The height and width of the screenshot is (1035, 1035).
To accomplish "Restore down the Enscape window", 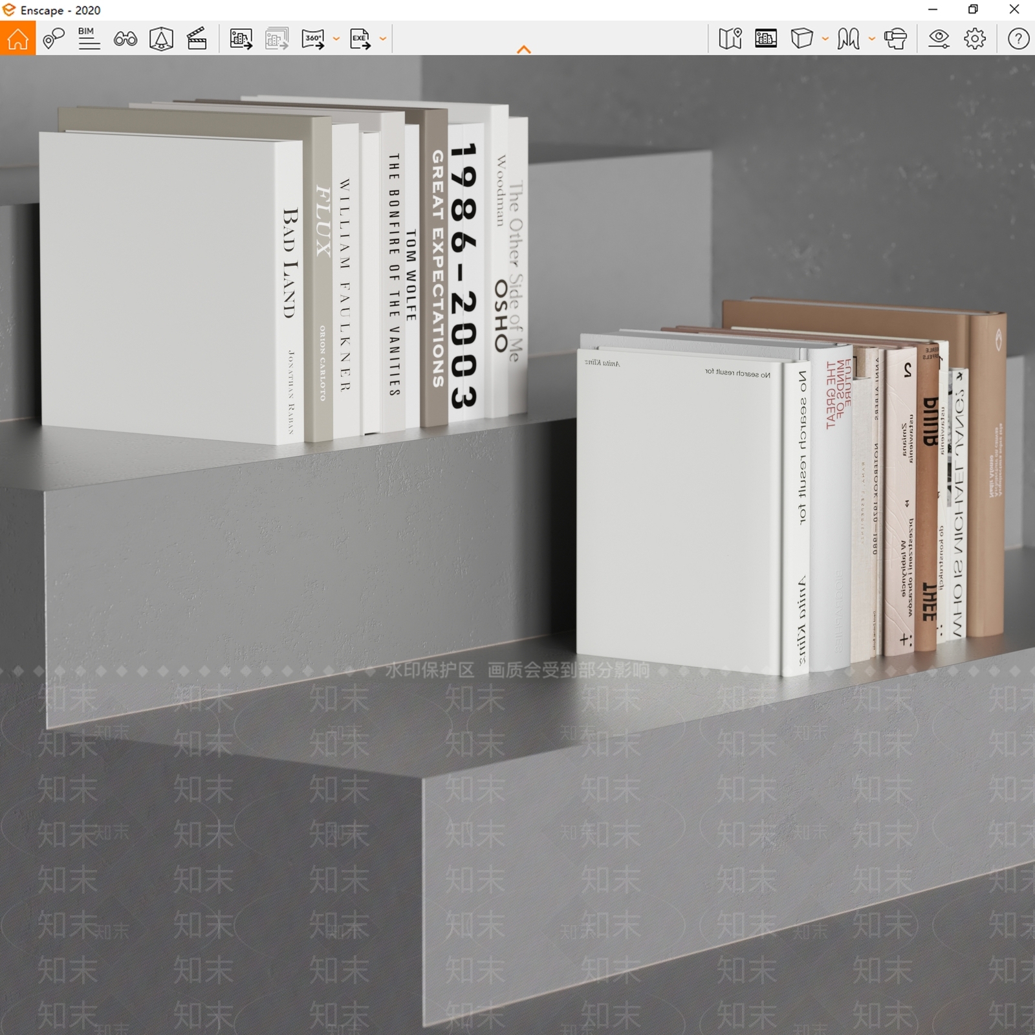I will click(973, 10).
